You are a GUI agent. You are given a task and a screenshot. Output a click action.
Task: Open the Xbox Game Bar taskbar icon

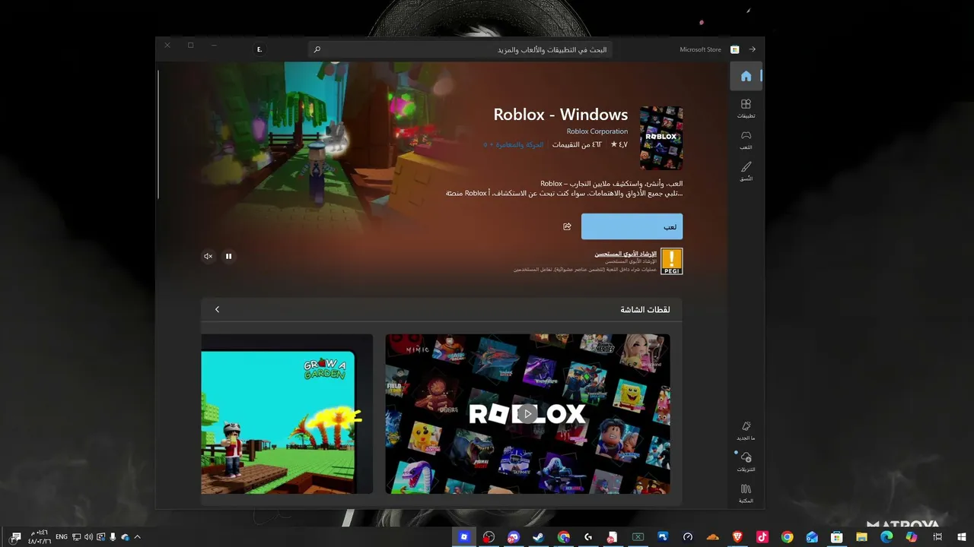coord(638,537)
